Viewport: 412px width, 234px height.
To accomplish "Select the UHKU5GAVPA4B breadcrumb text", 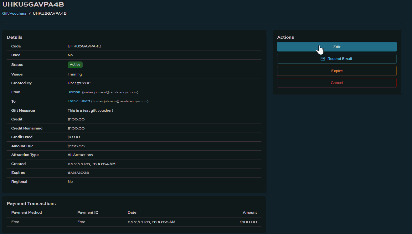I will (x=50, y=13).
